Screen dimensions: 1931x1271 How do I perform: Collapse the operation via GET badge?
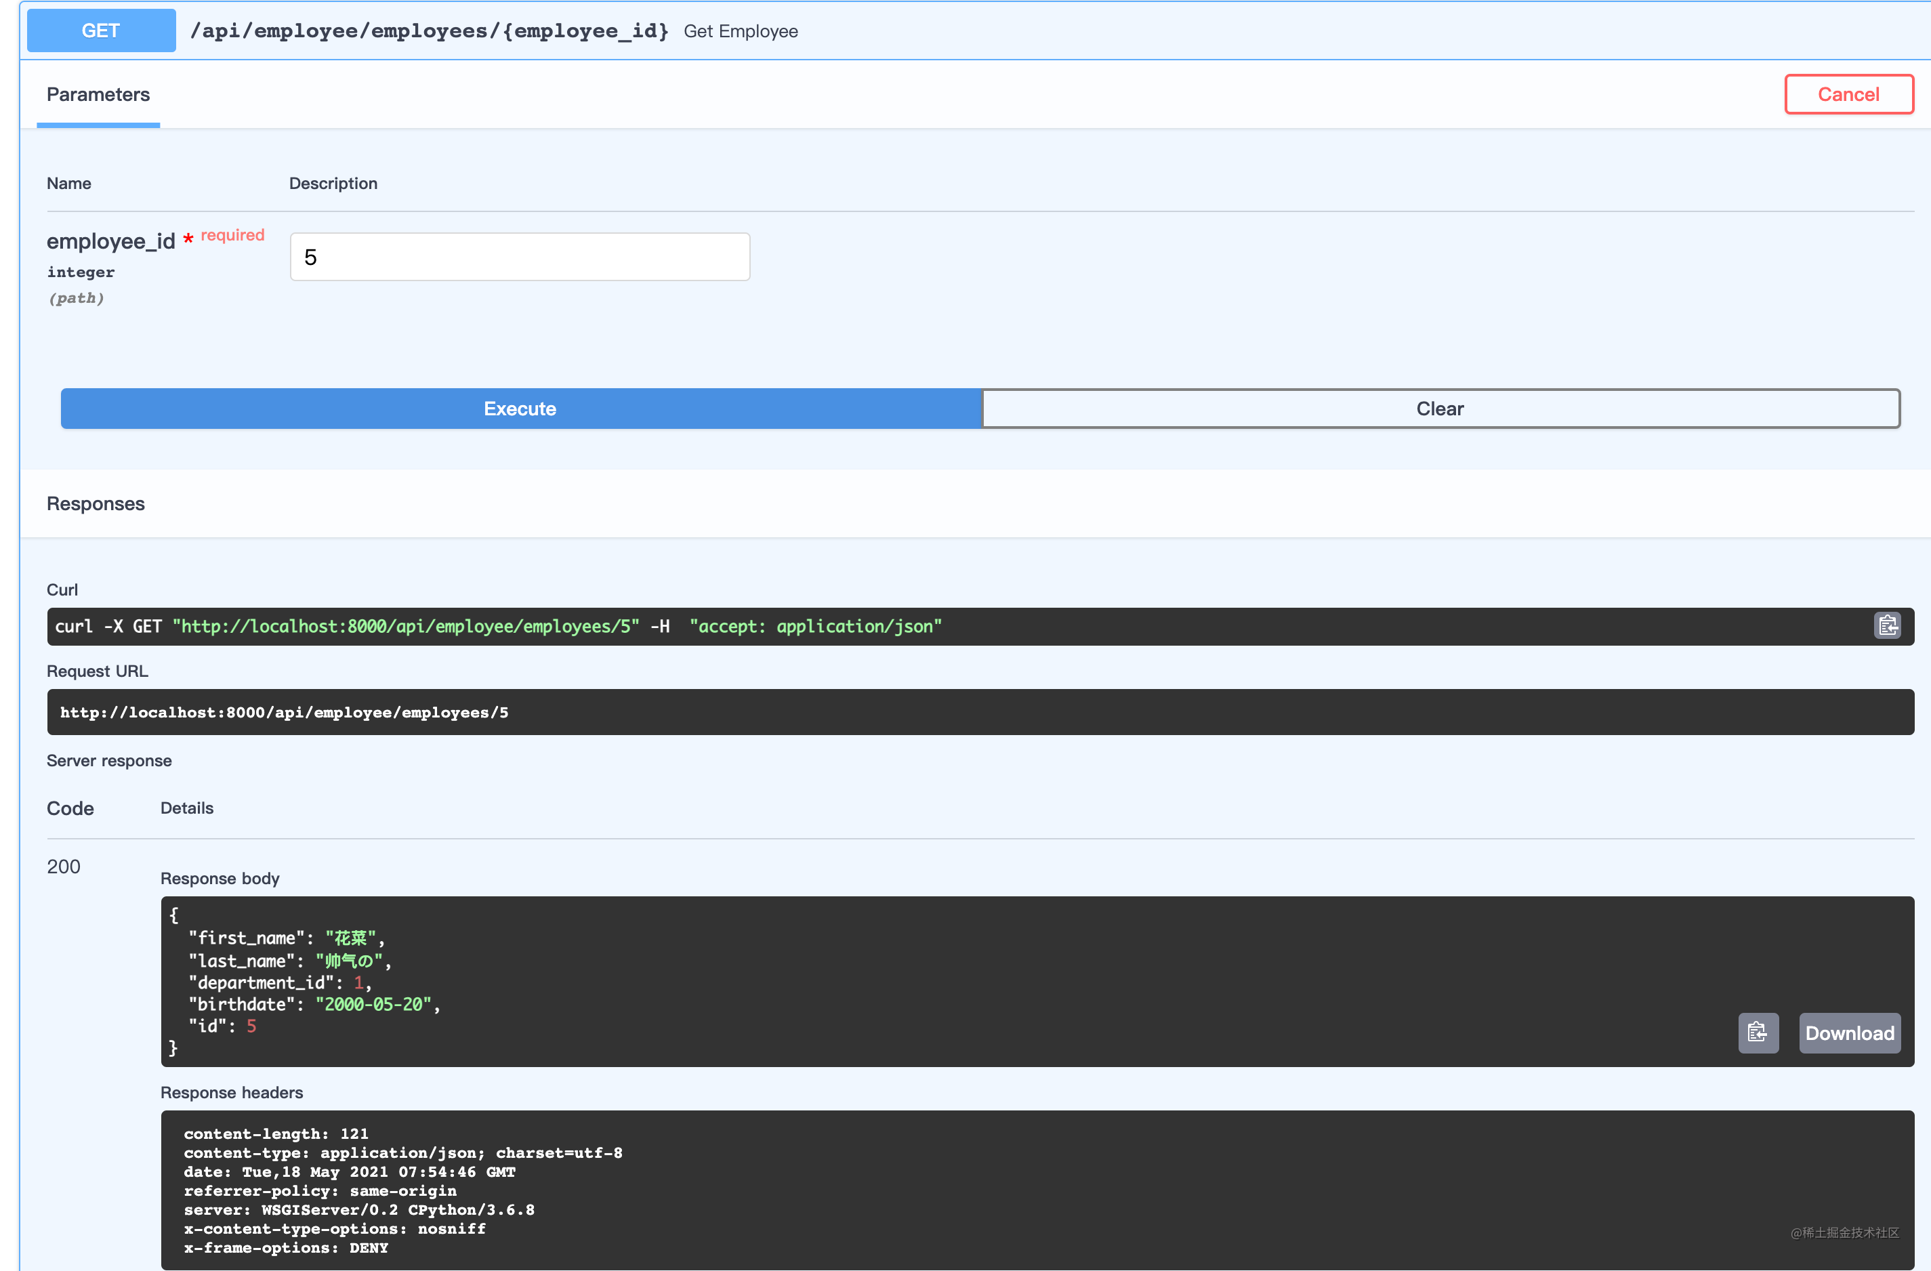(100, 30)
